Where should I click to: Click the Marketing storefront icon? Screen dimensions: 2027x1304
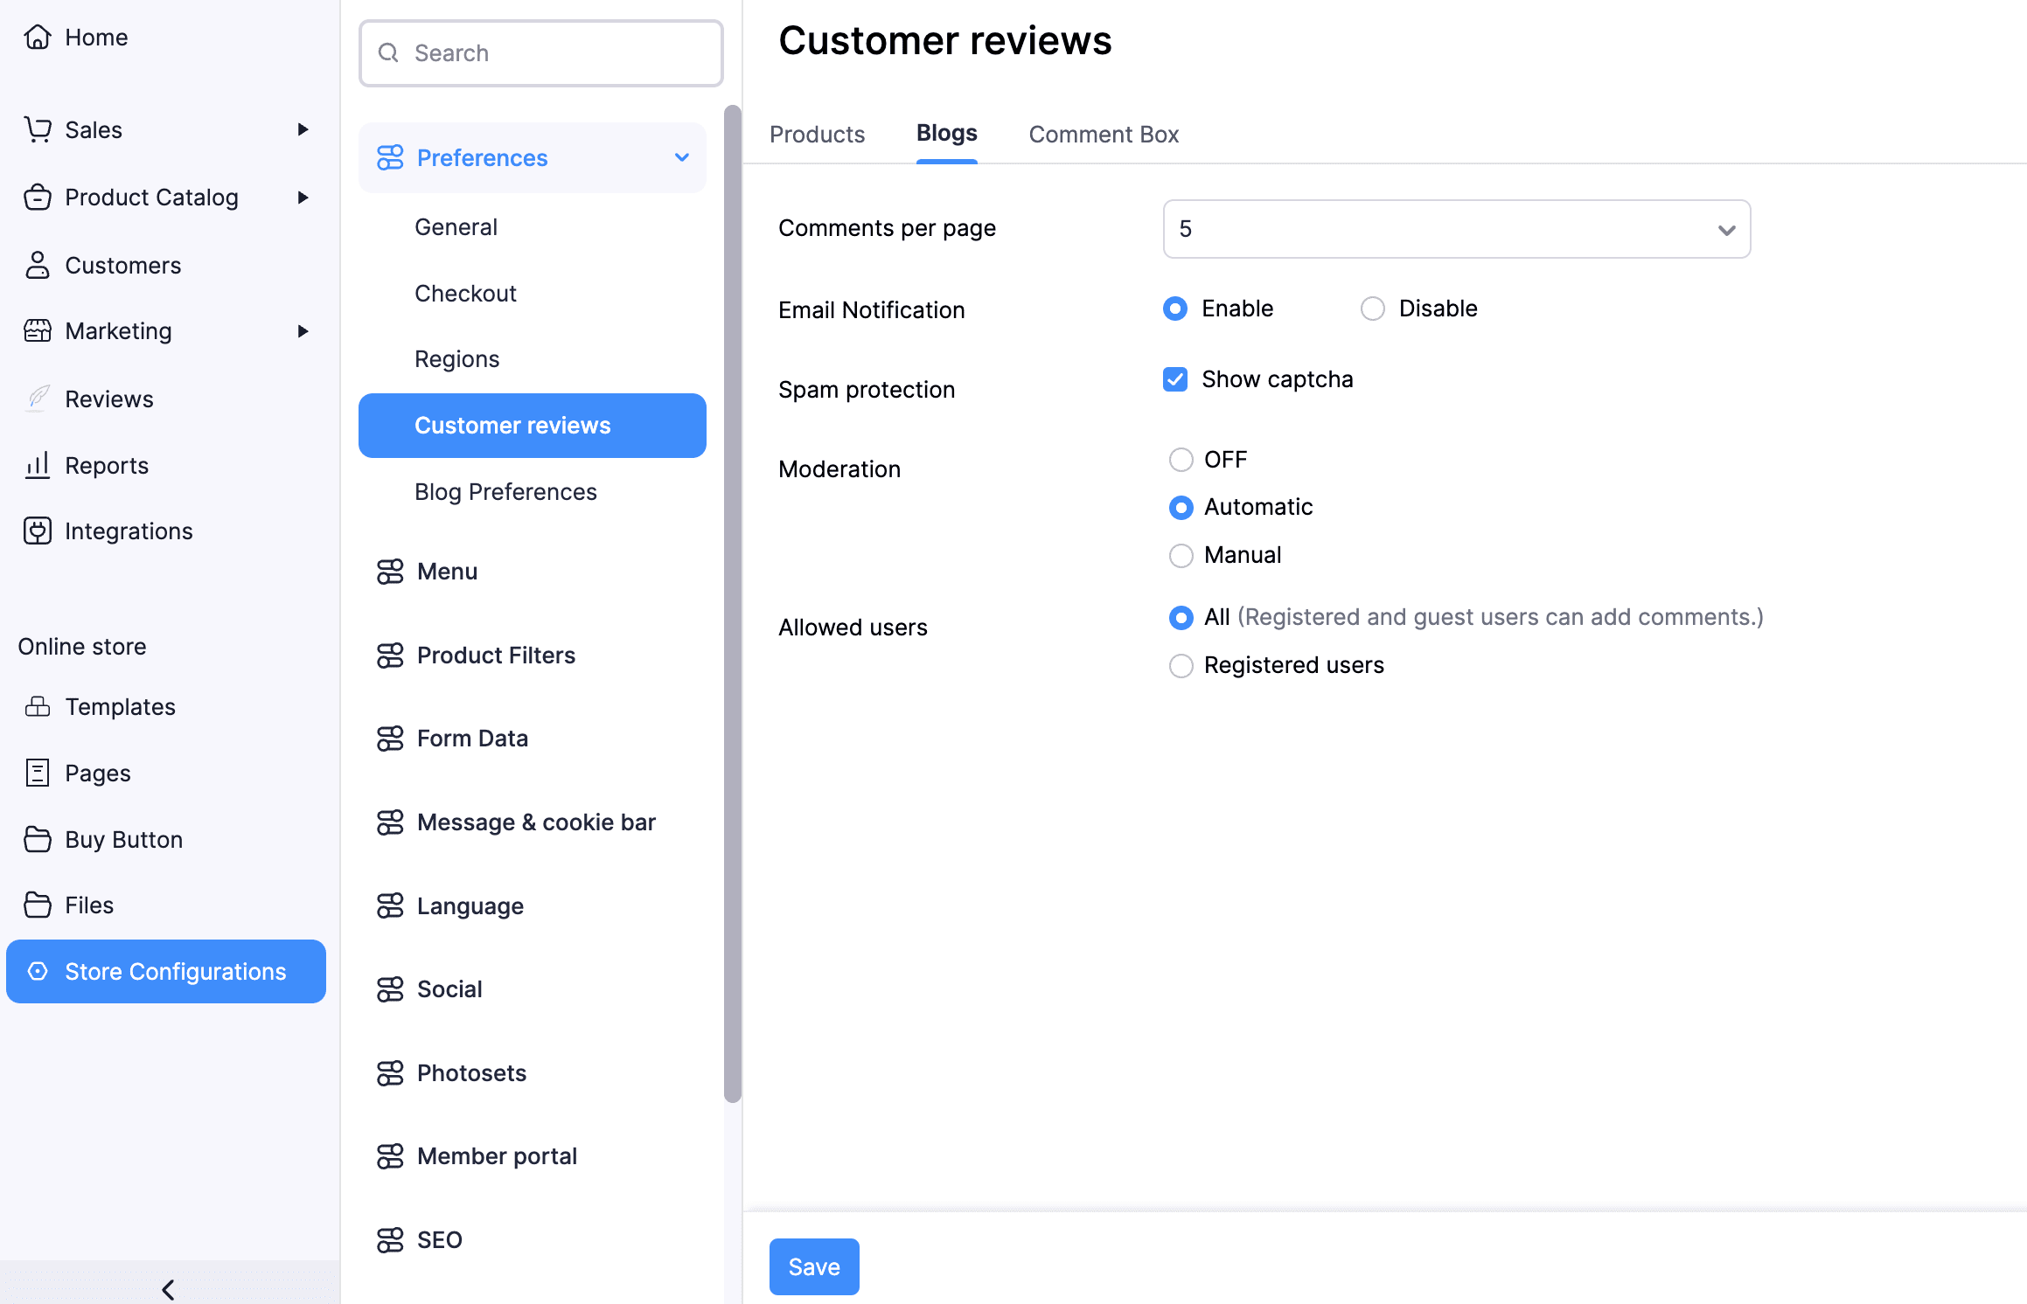pos(37,330)
